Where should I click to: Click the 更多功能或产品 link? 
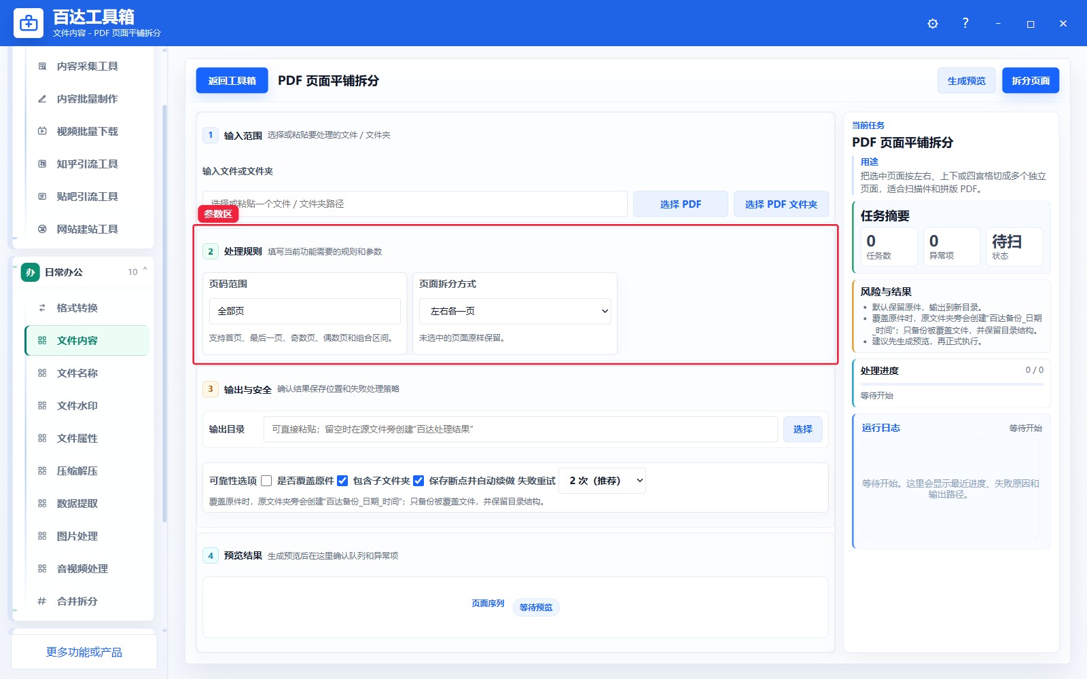84,653
